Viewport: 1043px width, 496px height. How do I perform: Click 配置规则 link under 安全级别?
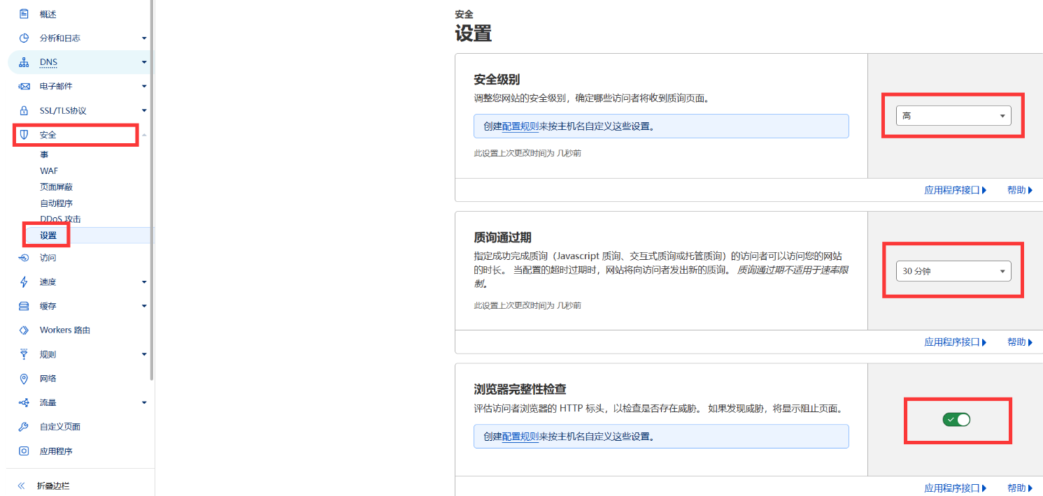click(x=520, y=126)
